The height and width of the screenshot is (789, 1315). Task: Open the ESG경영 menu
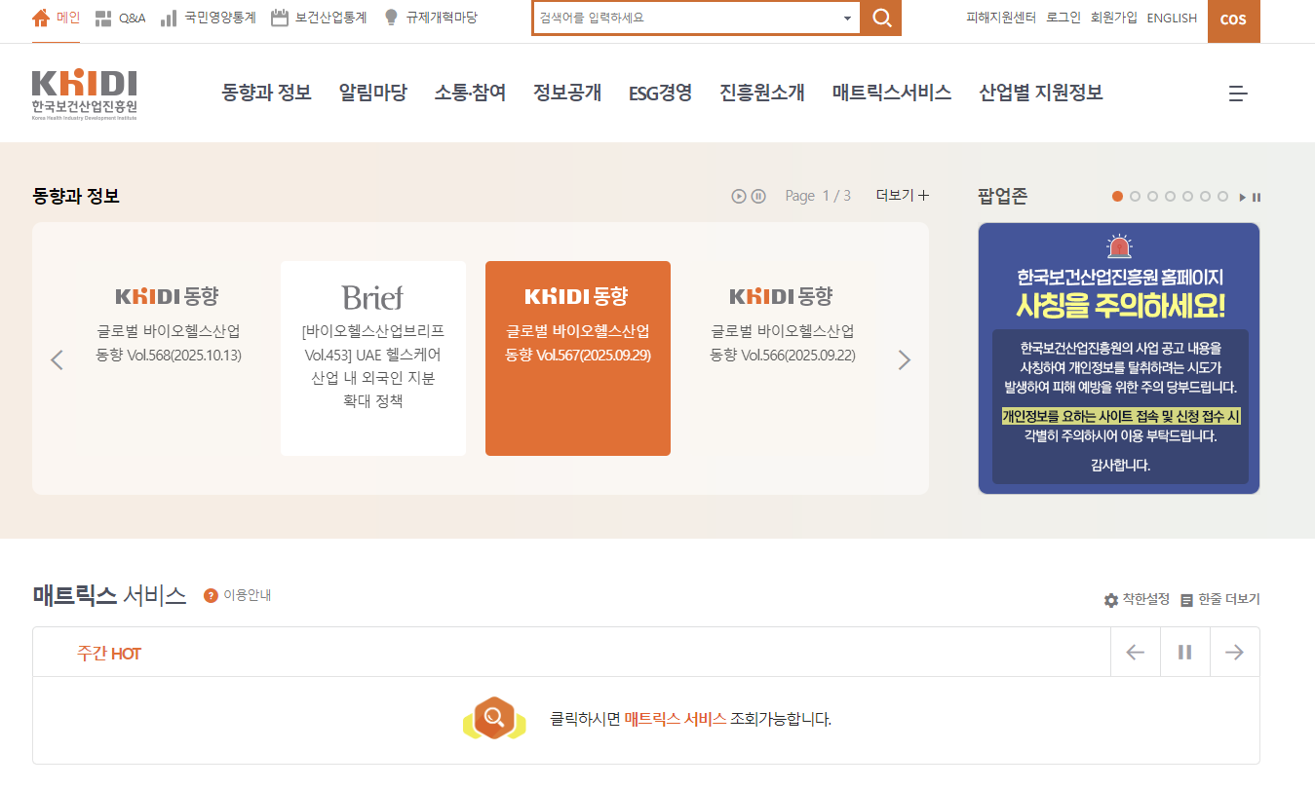pyautogui.click(x=660, y=93)
